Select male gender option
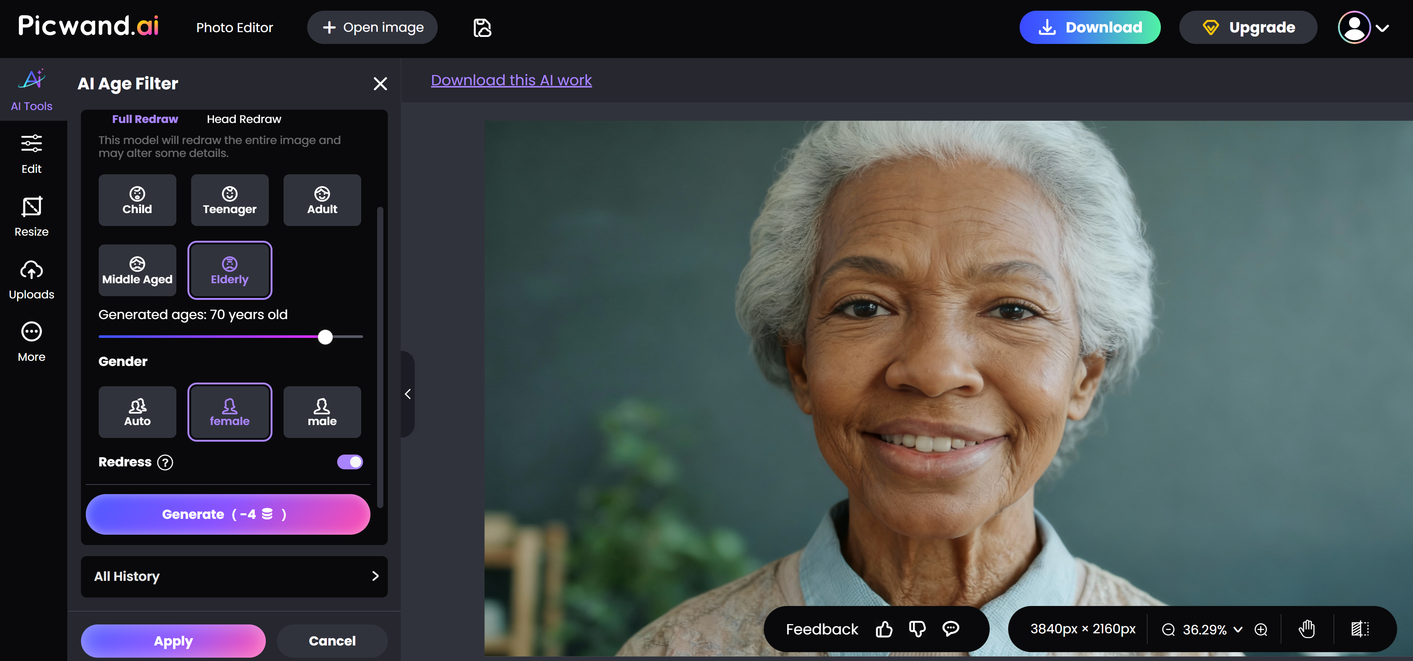Viewport: 1413px width, 661px height. [x=322, y=412]
